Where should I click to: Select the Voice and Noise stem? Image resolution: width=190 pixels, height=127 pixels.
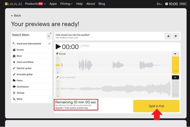coord(32,62)
